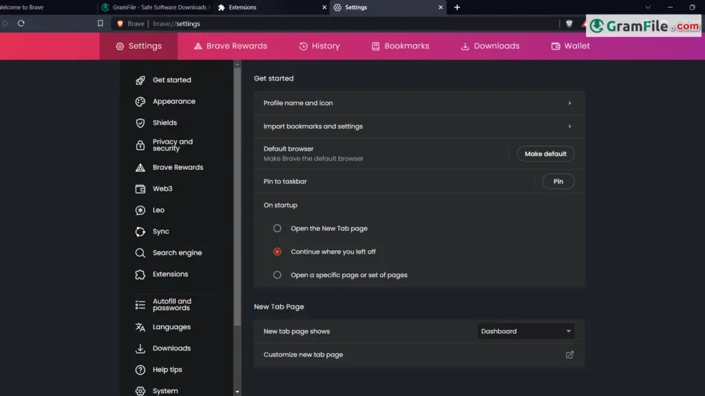Open Brave Rewards in top navigation
This screenshot has width=705, height=396.
230,46
